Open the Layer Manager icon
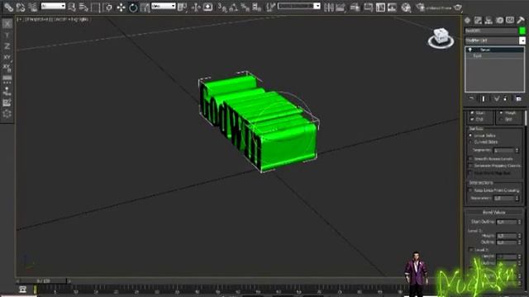Viewport: 529px width, 297px height. coord(355,7)
